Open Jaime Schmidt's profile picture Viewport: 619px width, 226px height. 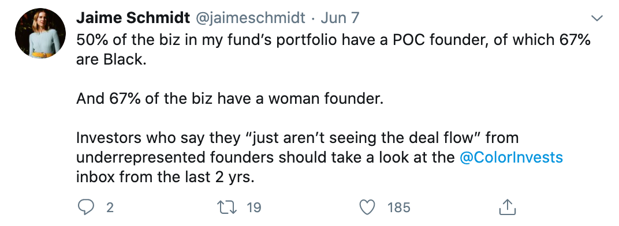[x=40, y=33]
